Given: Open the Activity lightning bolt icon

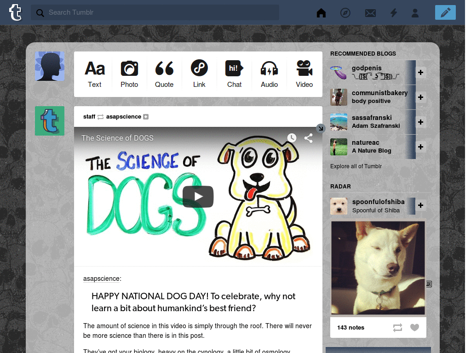Looking at the screenshot, I should pyautogui.click(x=394, y=12).
